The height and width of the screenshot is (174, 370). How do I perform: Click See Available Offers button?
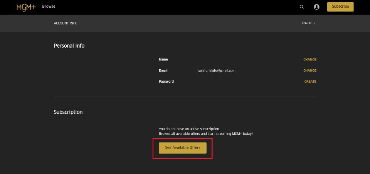click(x=183, y=148)
